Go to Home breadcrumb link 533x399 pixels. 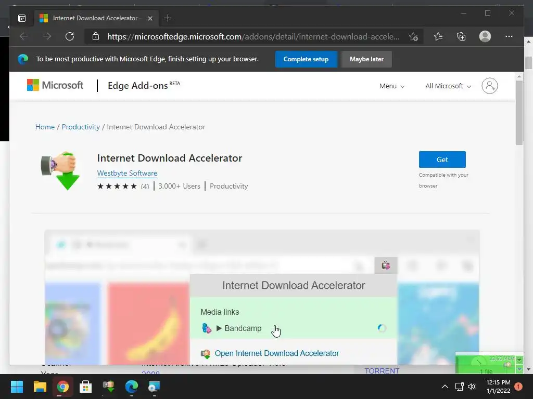(45, 127)
